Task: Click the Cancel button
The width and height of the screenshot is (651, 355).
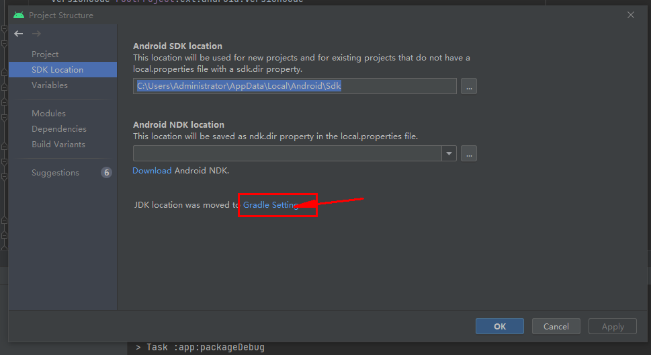Action: click(556, 326)
